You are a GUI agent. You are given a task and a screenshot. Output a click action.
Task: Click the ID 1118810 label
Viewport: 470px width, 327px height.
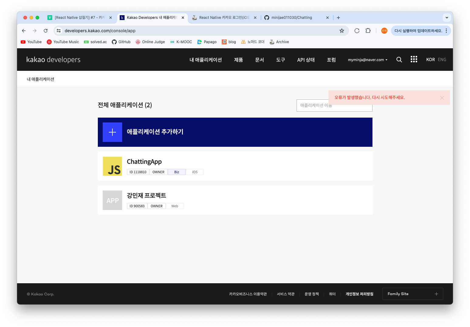pos(138,172)
